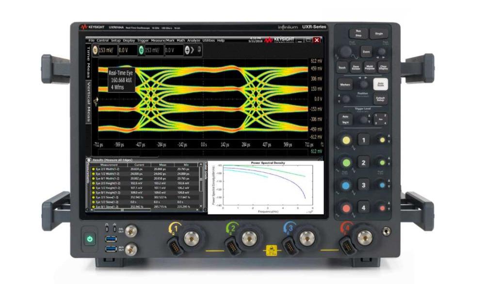486x284 pixels.
Task: Click the green channel 2 vertical scale knob
Action: pos(346,163)
